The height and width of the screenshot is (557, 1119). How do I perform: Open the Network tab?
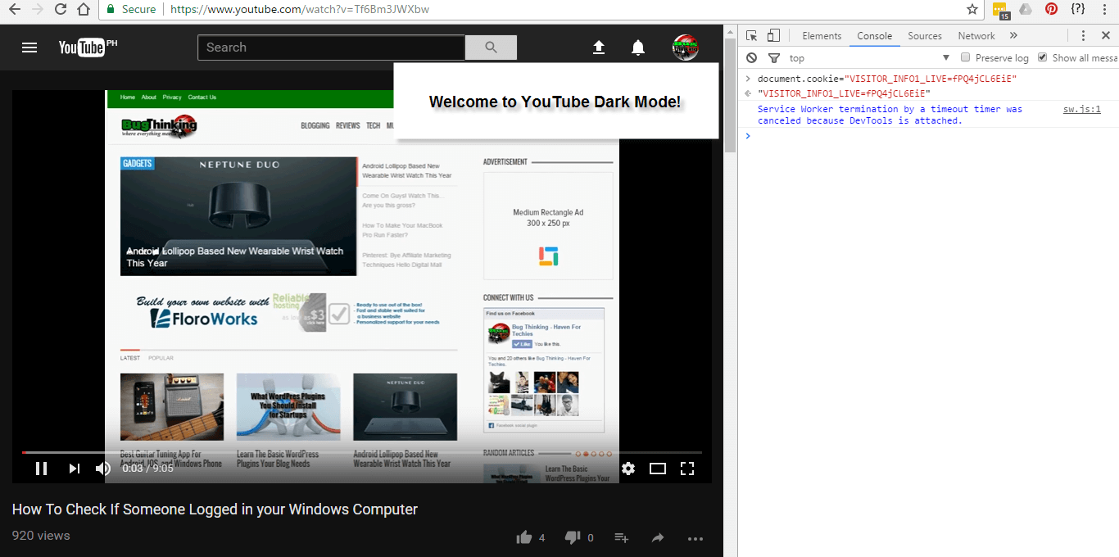click(976, 36)
